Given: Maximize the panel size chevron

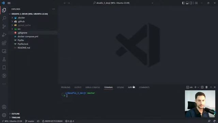Looking at the screenshot, I should point(211,87).
